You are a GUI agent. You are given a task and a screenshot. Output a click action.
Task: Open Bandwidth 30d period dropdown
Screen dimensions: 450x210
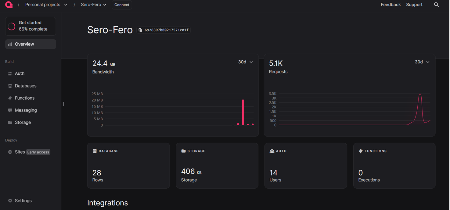click(246, 62)
